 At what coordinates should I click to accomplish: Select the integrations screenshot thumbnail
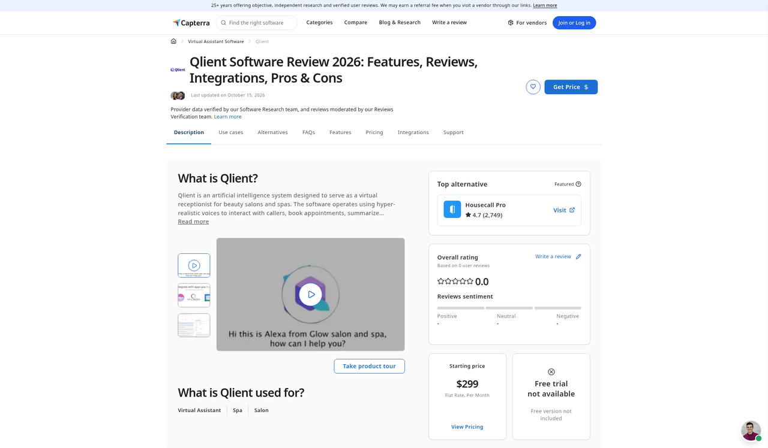(194, 295)
